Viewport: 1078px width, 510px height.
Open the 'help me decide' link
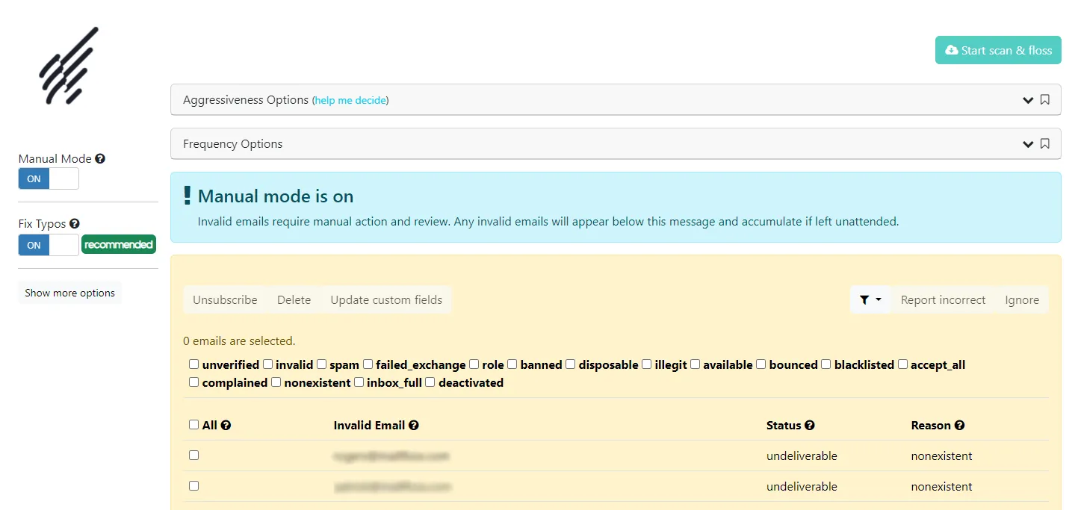tap(350, 100)
